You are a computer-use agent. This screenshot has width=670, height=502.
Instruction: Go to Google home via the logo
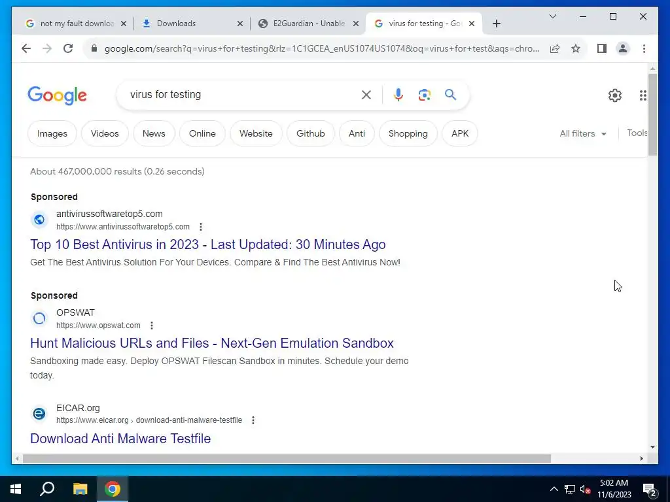coord(58,95)
